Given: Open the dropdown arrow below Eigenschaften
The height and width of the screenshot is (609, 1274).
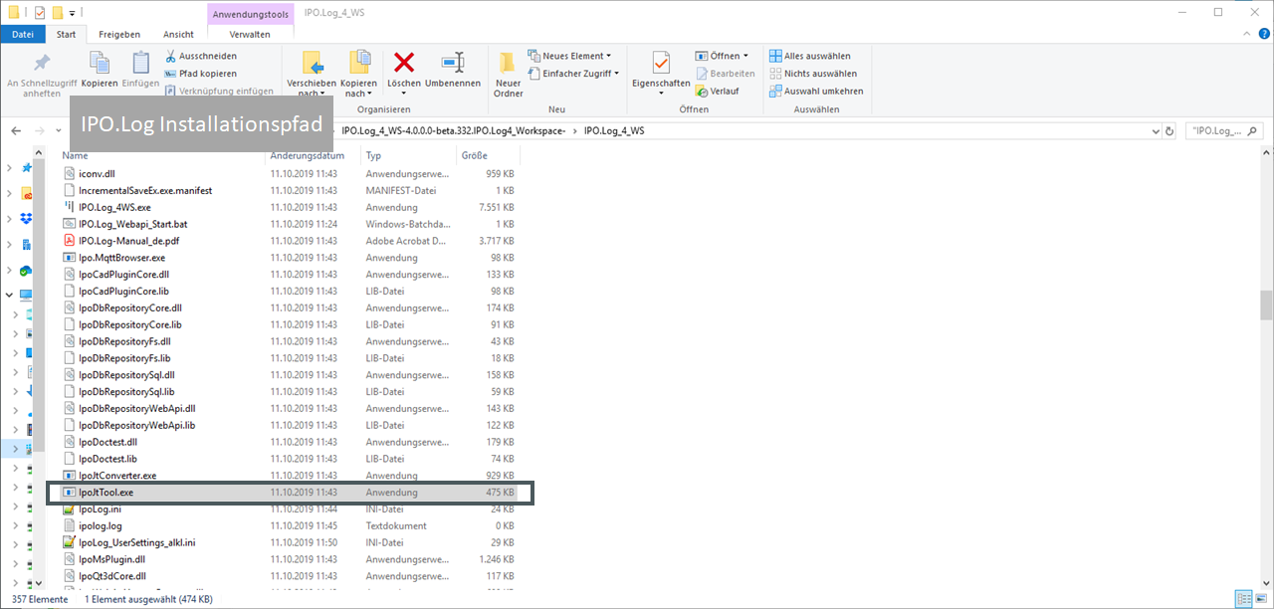Looking at the screenshot, I should click(661, 95).
